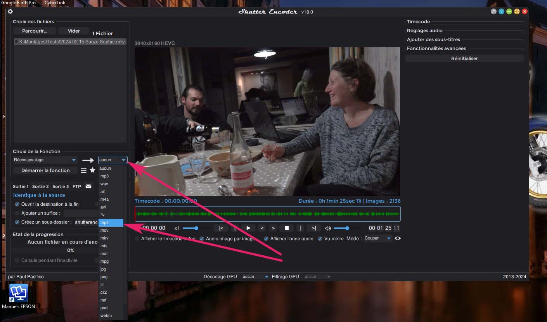Select .mp4 from extension list
The image size is (547, 322).
[x=111, y=222]
